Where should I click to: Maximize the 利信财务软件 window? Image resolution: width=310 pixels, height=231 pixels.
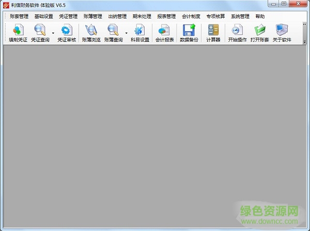tap(284, 4)
